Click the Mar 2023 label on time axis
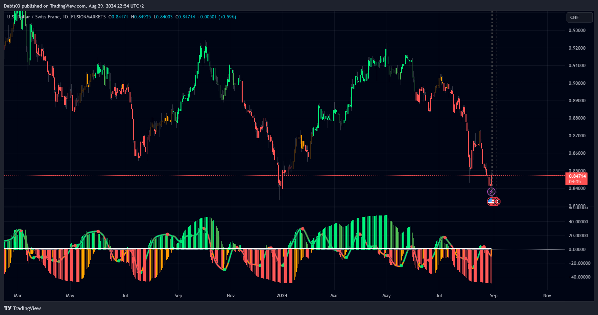The width and height of the screenshot is (598, 315). [18, 296]
